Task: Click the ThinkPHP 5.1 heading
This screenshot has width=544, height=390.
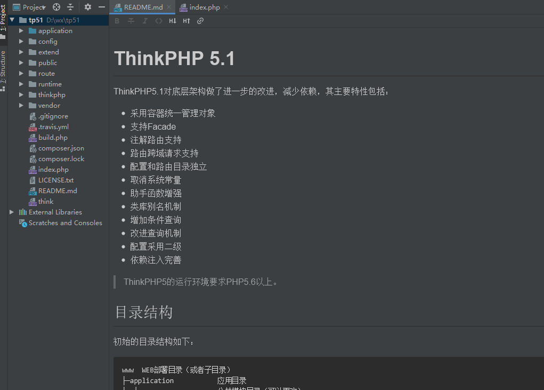Action: (x=174, y=58)
